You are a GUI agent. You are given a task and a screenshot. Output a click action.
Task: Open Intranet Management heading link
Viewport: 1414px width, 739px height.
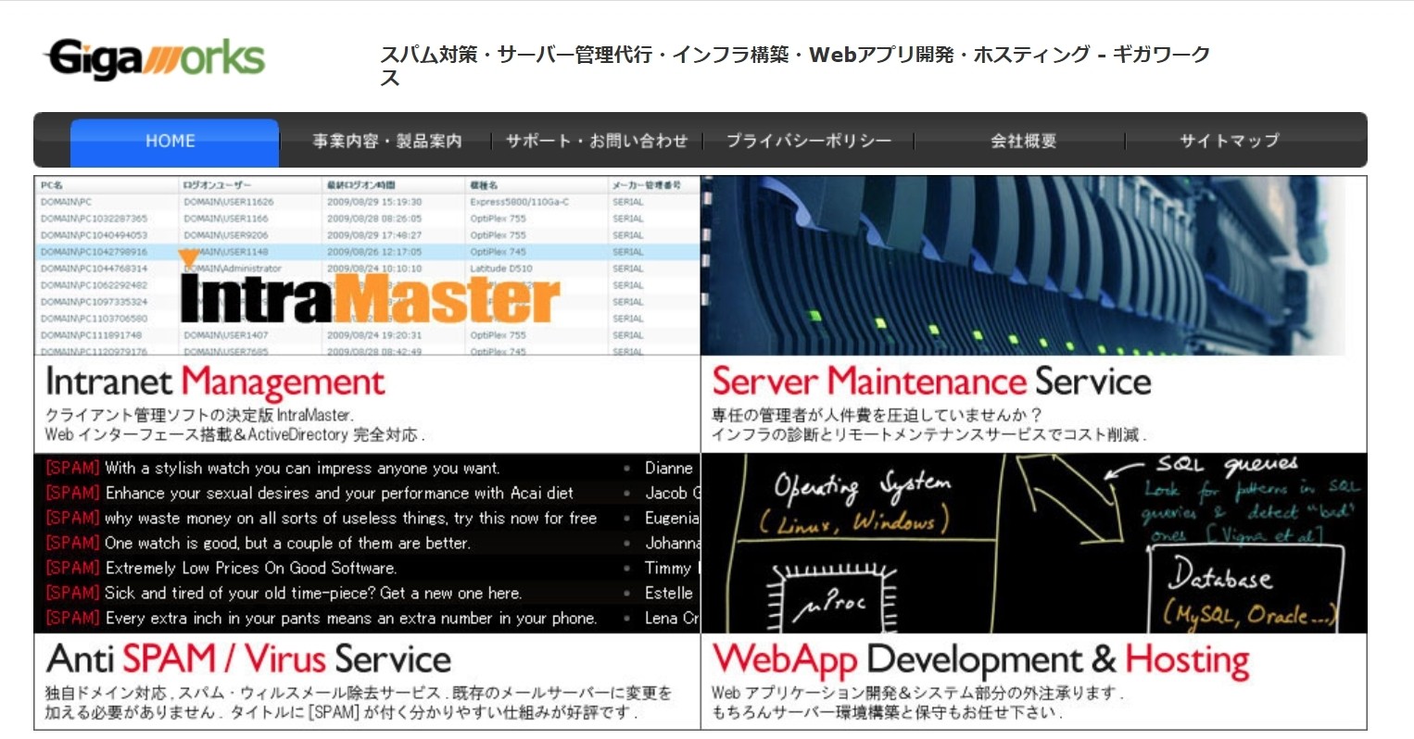[x=215, y=382]
